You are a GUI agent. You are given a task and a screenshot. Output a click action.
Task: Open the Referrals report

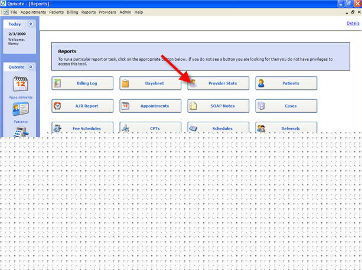coord(286,127)
